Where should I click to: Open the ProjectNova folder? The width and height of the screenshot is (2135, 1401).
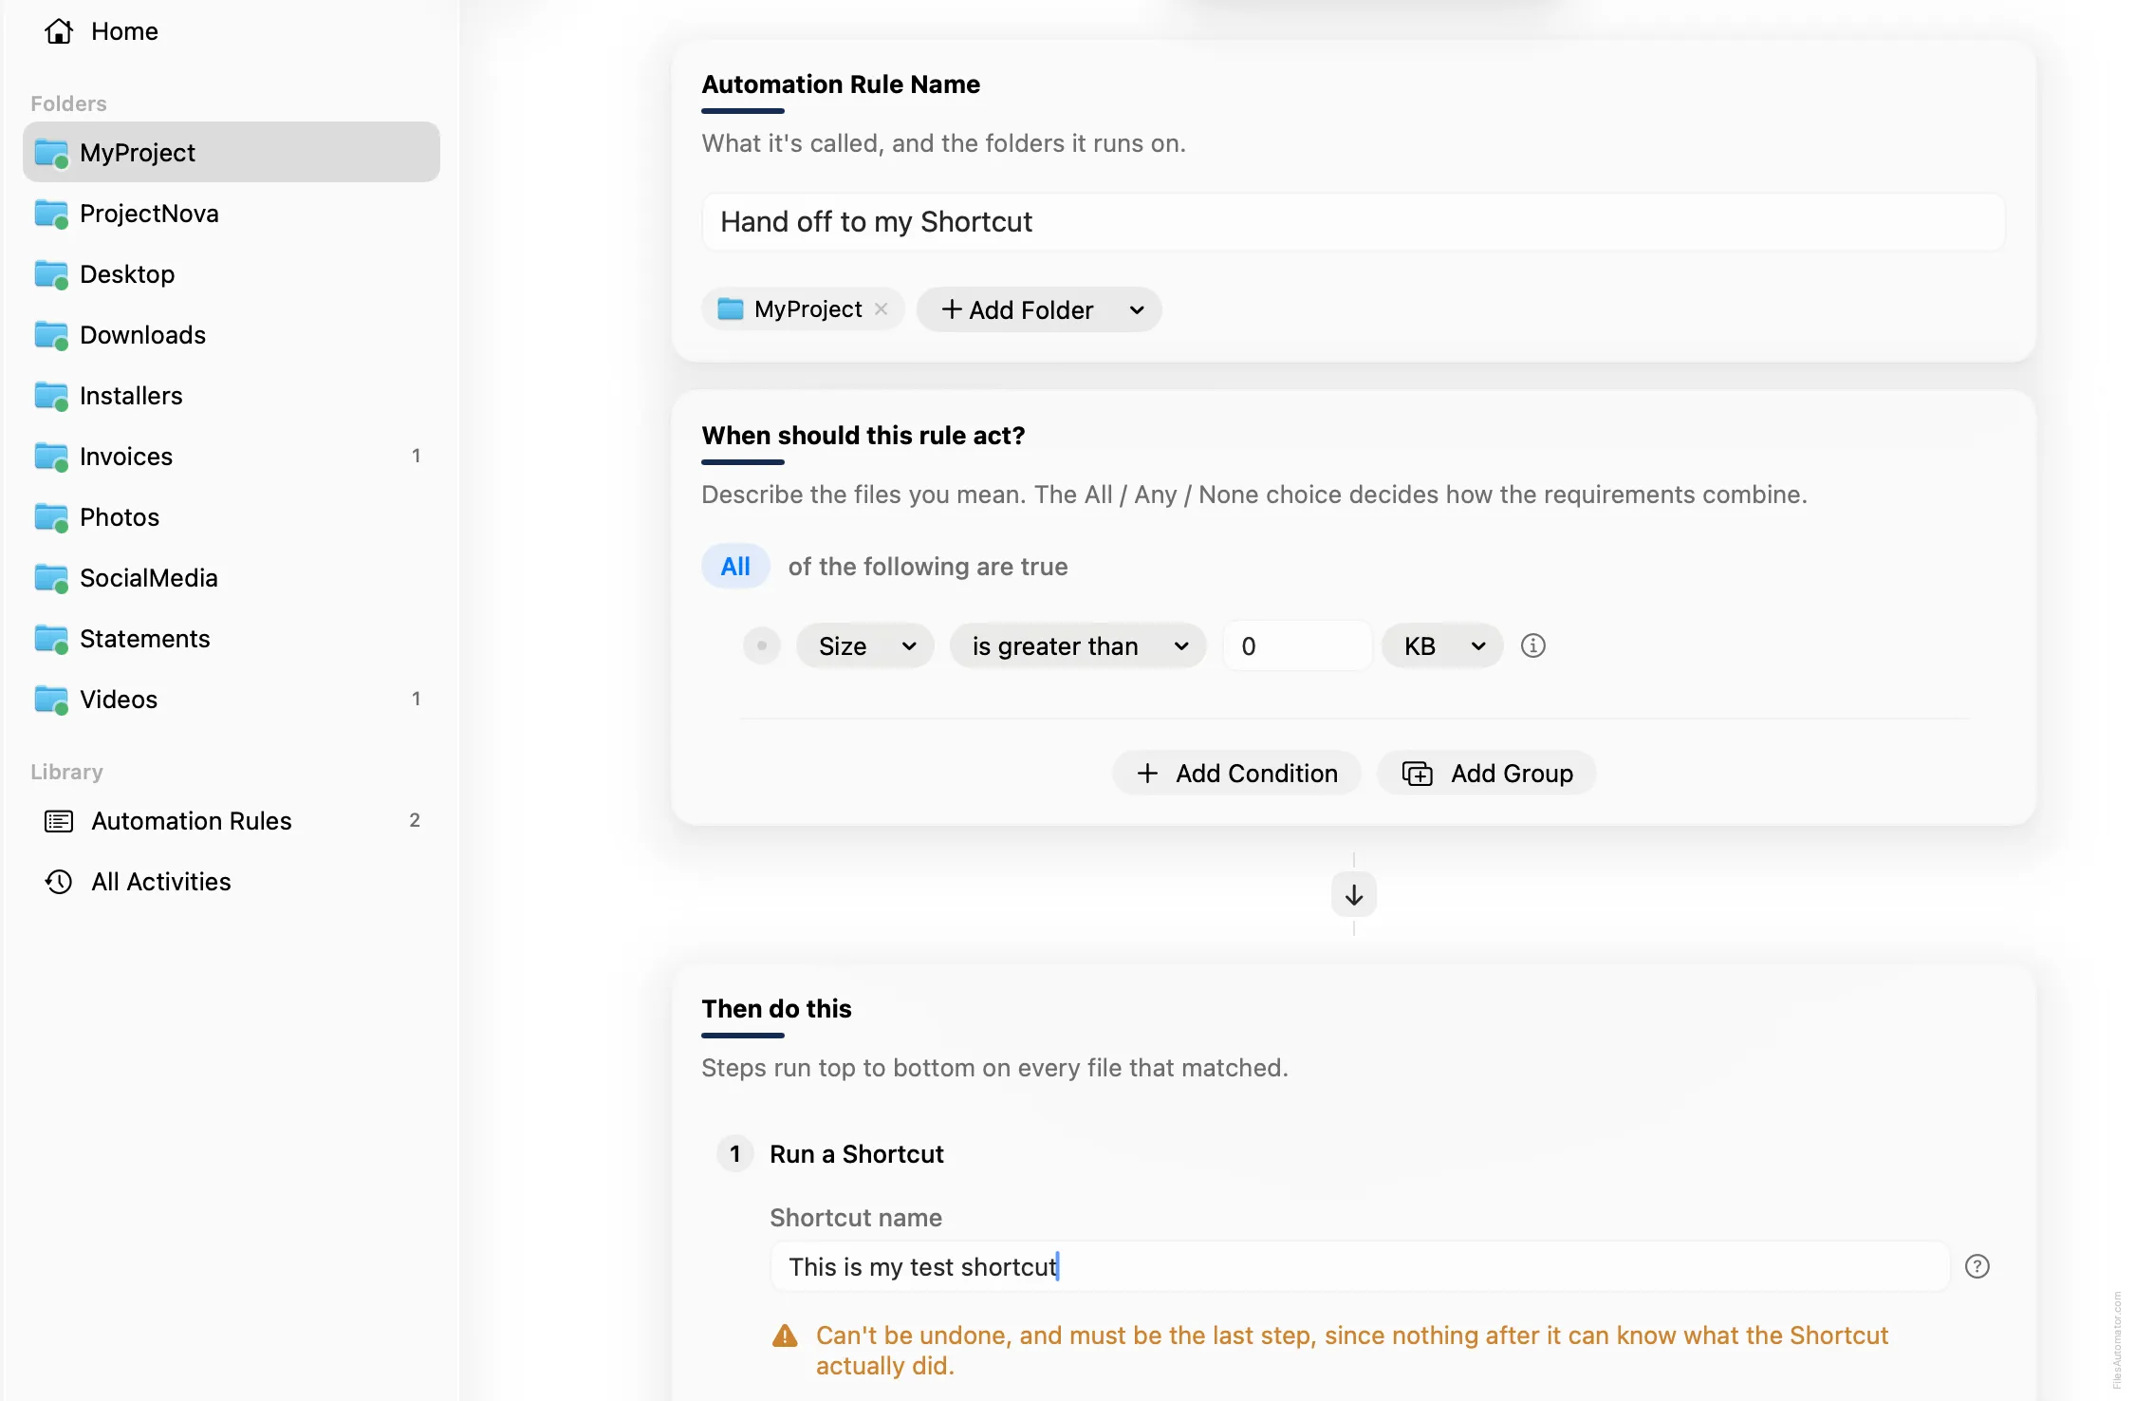[231, 213]
